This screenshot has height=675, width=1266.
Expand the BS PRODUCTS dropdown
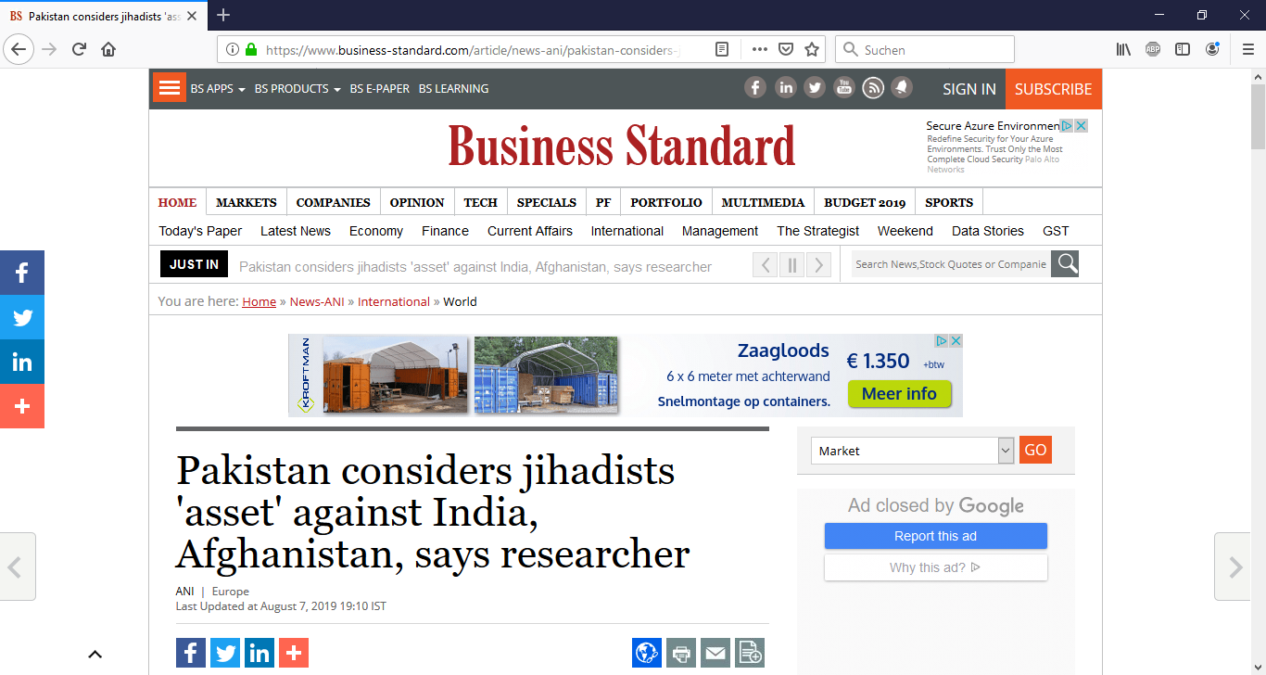tap(298, 89)
